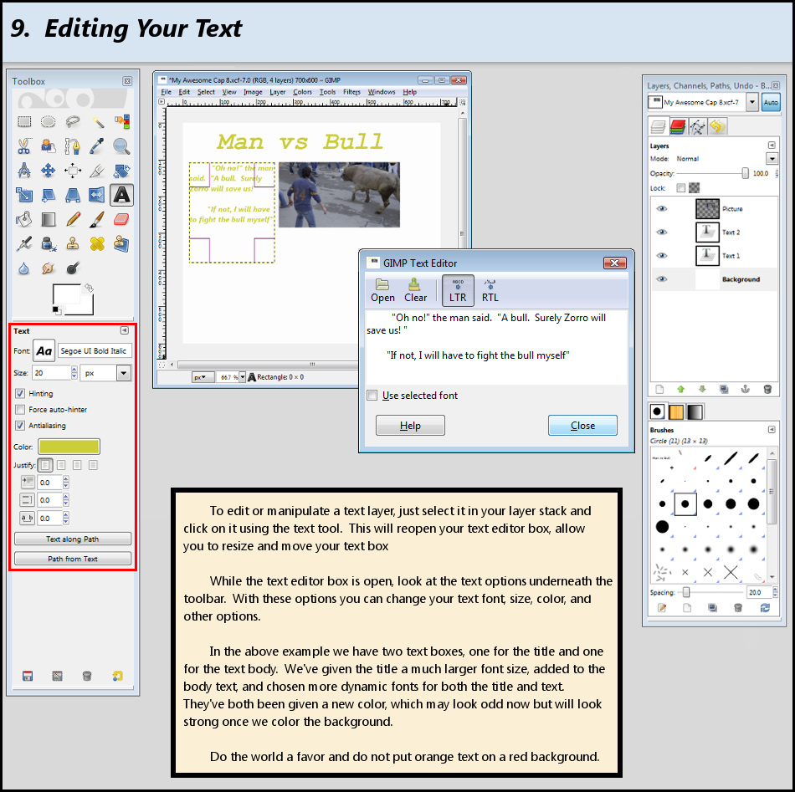Toggle the Antialiasing checkbox
The width and height of the screenshot is (795, 792).
pos(20,425)
